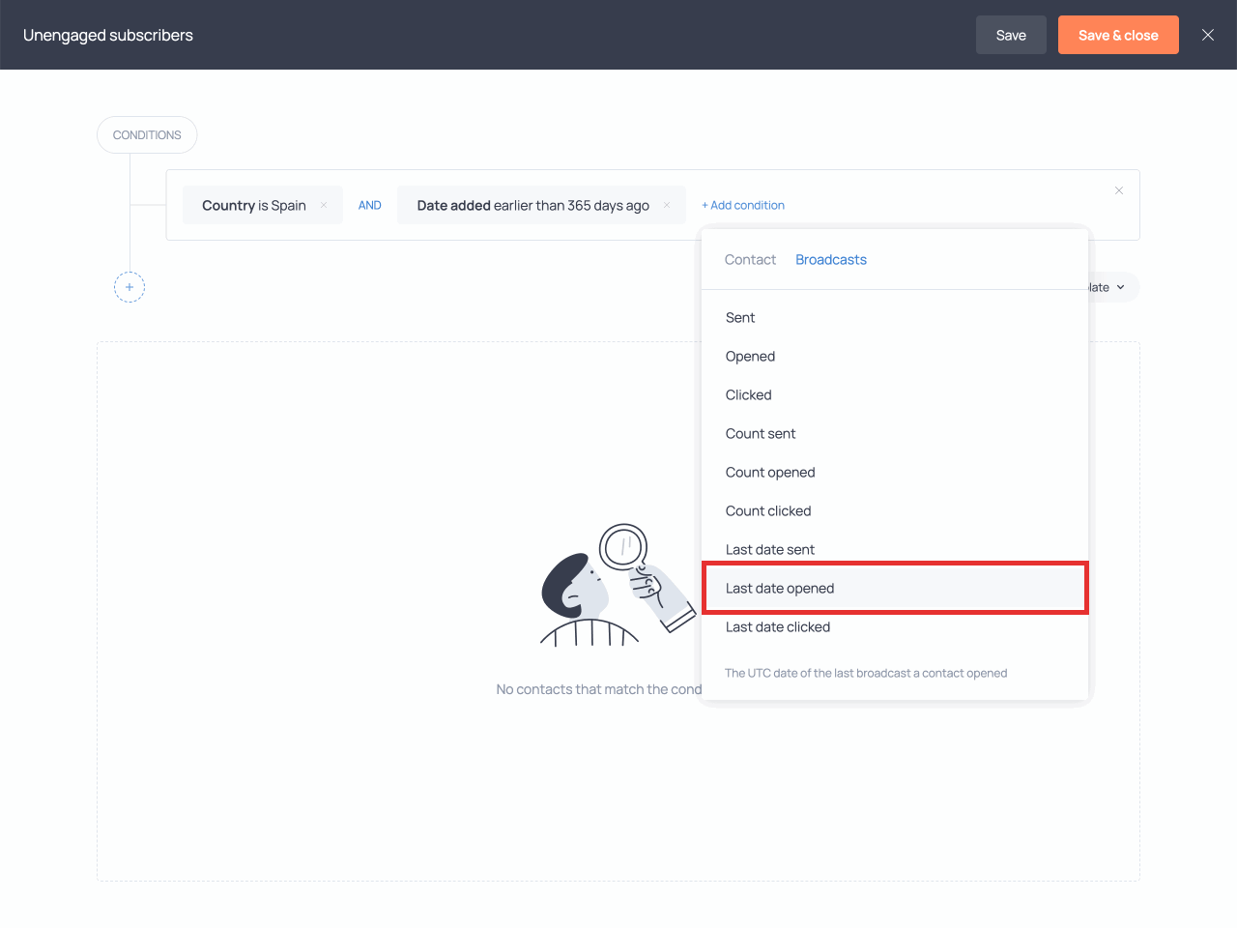Click the Save button
The height and width of the screenshot is (928, 1237).
1011,35
